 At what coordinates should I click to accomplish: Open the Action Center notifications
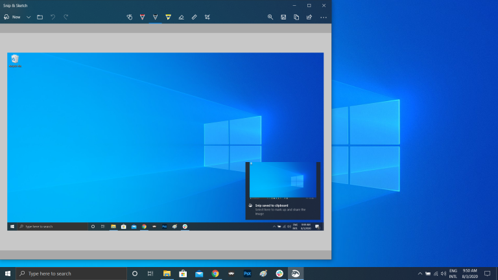point(487,274)
